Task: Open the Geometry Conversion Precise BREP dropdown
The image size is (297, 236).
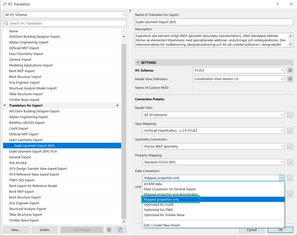Action: pos(213,147)
